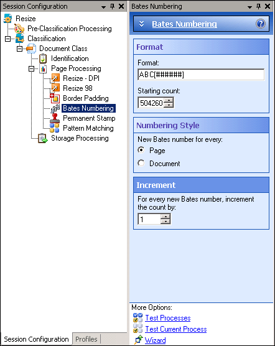This screenshot has width=275, height=346.
Task: Open the Test Processes link
Action: (168, 318)
